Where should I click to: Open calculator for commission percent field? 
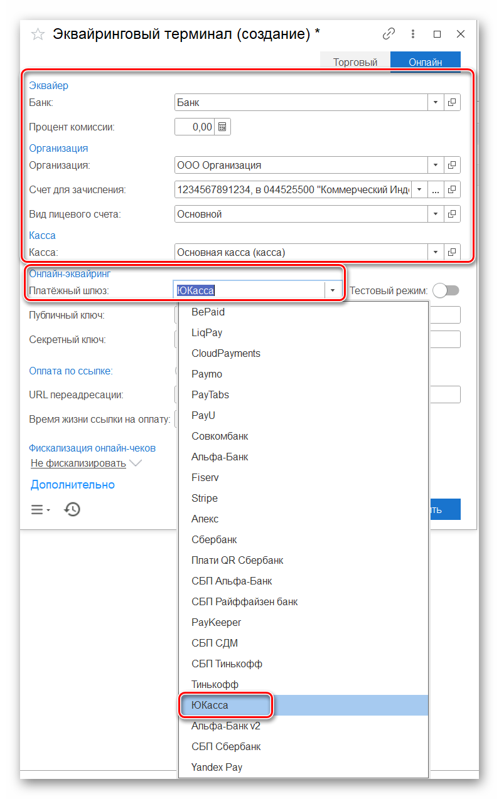tap(222, 127)
